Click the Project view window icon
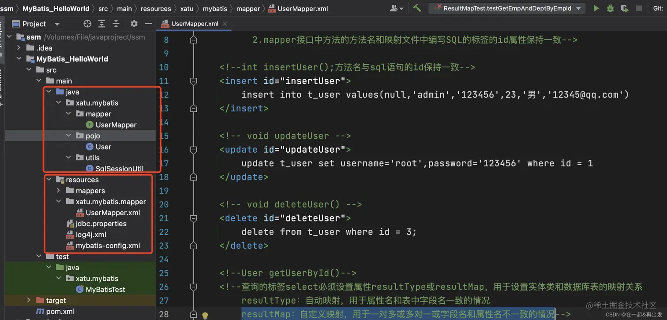The height and width of the screenshot is (320, 667). coord(16,24)
